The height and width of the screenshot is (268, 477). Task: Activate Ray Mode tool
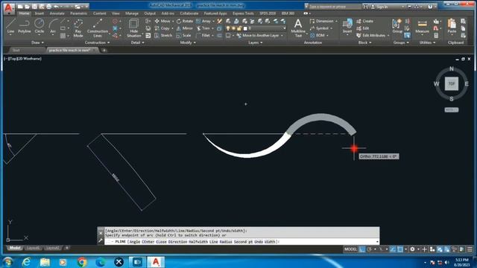pyautogui.click(x=78, y=28)
